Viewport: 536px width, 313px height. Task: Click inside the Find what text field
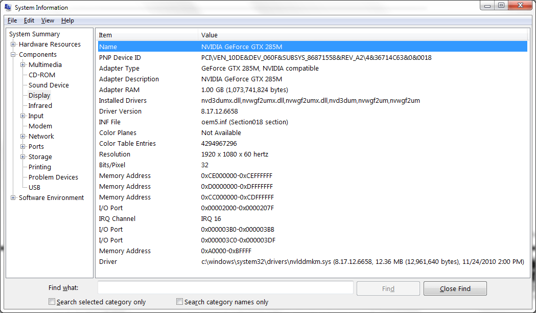(x=225, y=288)
